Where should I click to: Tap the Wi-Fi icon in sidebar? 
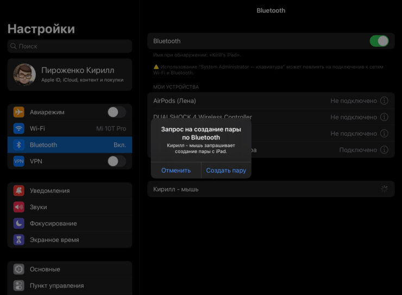pyautogui.click(x=19, y=129)
